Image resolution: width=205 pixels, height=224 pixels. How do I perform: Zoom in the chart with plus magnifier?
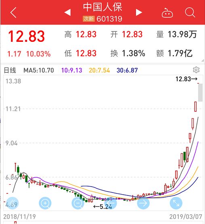point(45,203)
